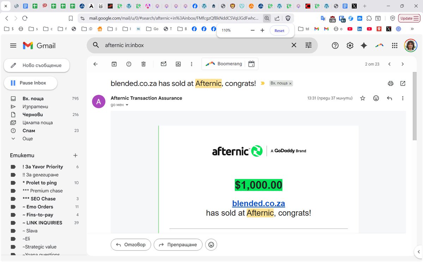Toggle the importance marker beside subject
The image size is (423, 262).
tap(263, 83)
